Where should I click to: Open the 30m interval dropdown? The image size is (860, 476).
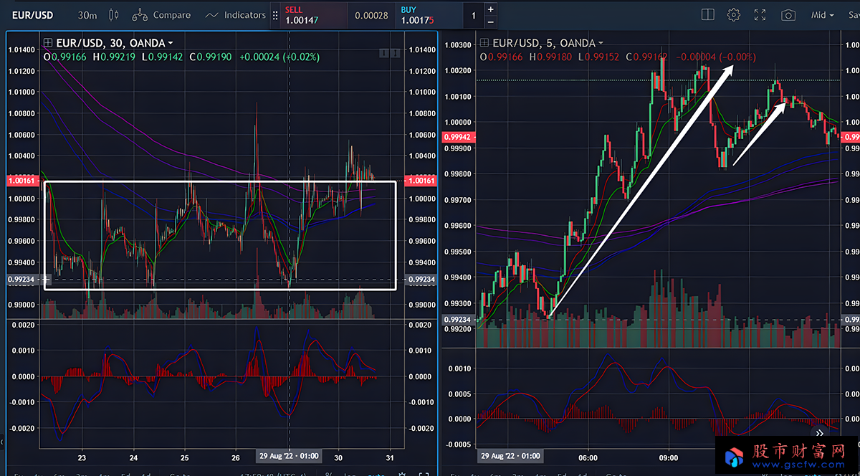pos(87,14)
